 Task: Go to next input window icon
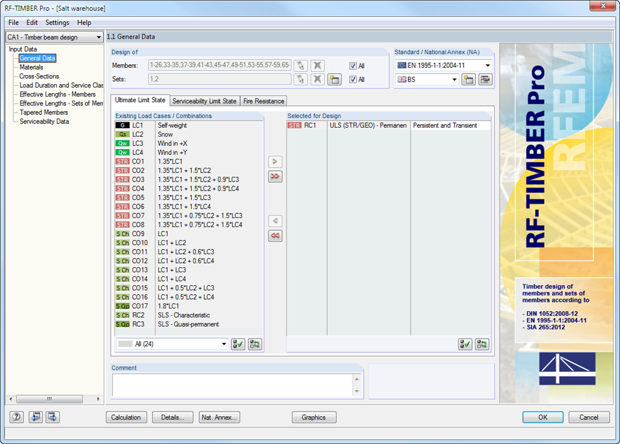pyautogui.click(x=53, y=417)
